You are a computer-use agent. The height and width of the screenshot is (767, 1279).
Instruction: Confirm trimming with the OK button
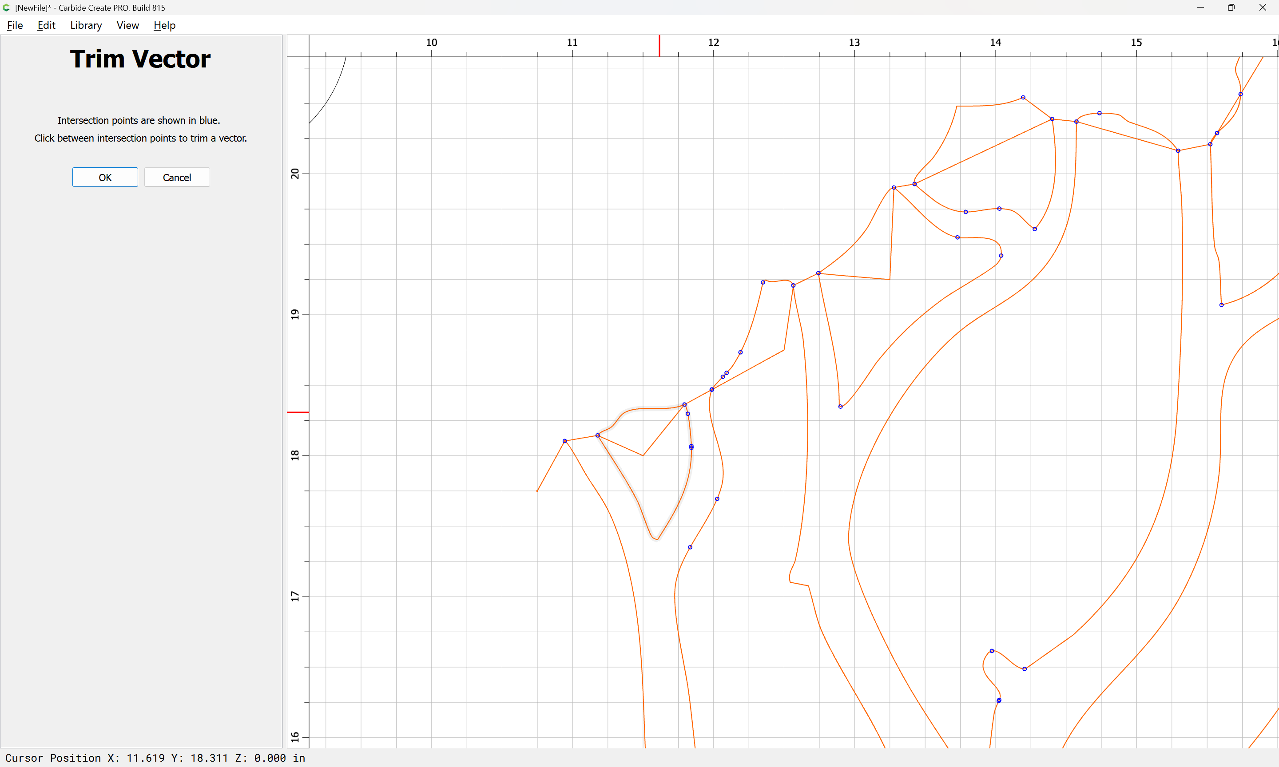tap(105, 177)
